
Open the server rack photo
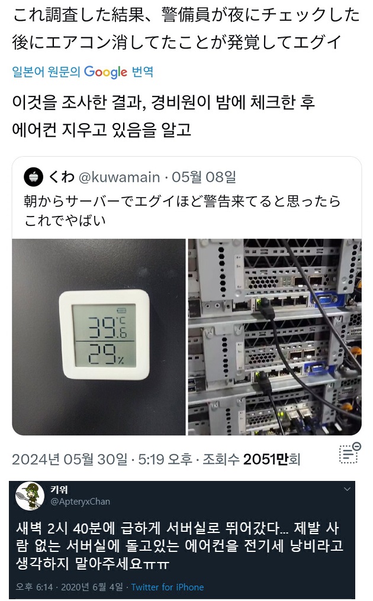pos(275,337)
